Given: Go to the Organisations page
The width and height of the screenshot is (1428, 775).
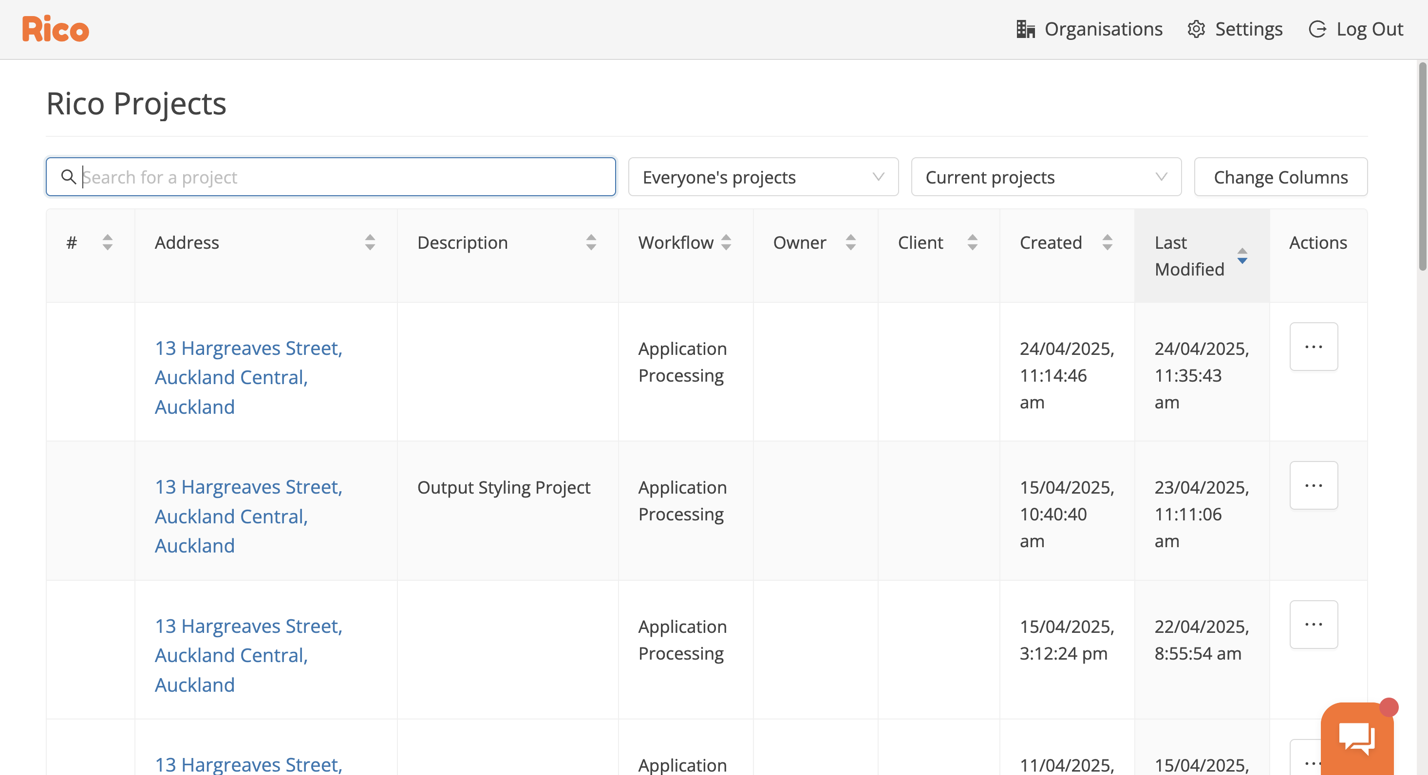Looking at the screenshot, I should (1103, 29).
